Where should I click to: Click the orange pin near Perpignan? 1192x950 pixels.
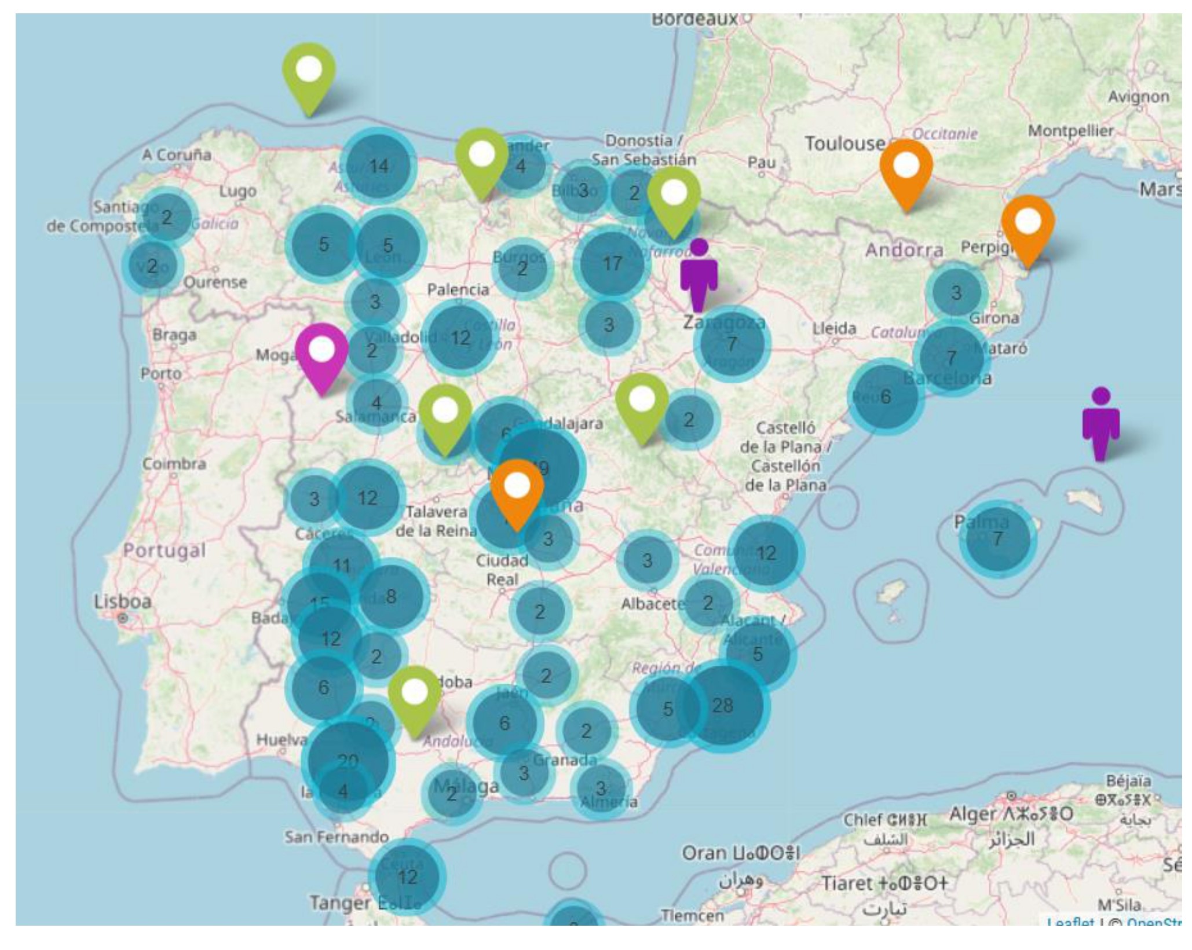[1028, 225]
